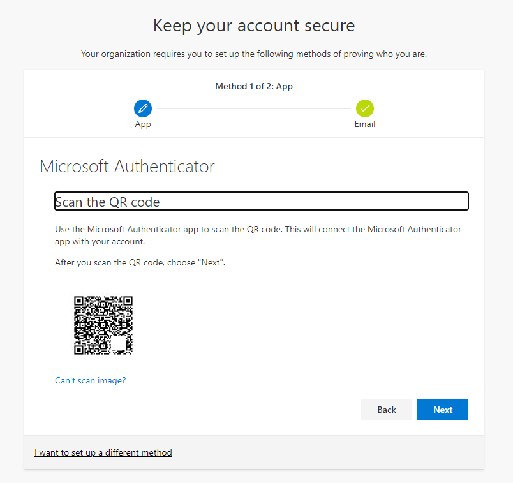Click the Back button
Image resolution: width=513 pixels, height=483 pixels.
(x=387, y=409)
